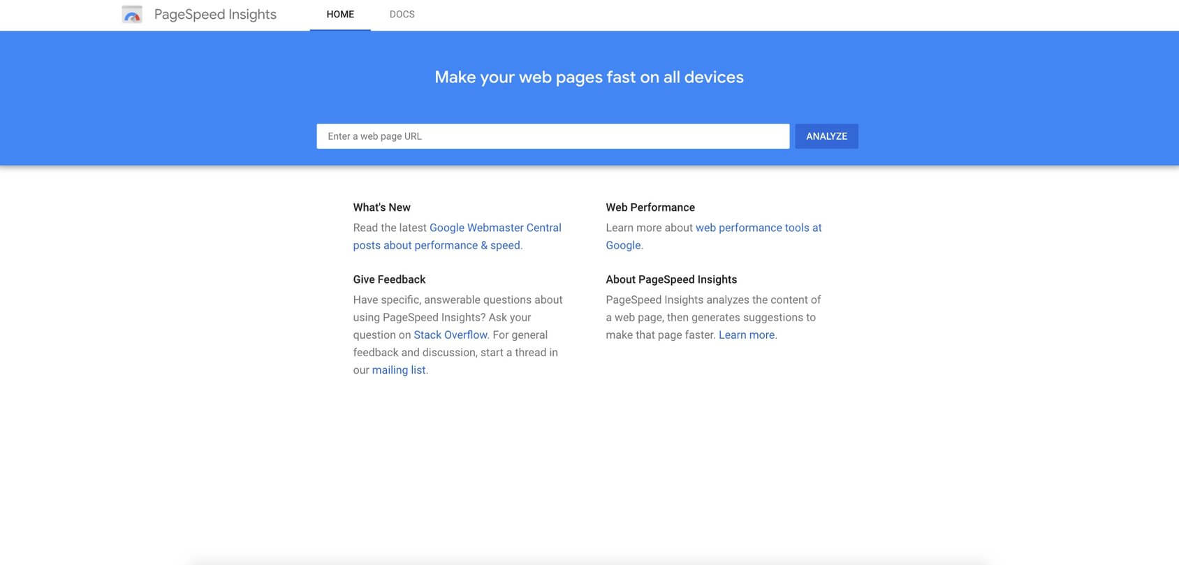This screenshot has width=1179, height=565.
Task: Follow the Stack Overflow link
Action: point(451,335)
